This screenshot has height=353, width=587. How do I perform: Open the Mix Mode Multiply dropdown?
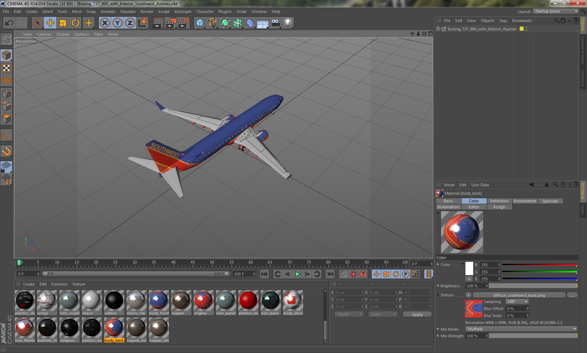[x=521, y=329]
